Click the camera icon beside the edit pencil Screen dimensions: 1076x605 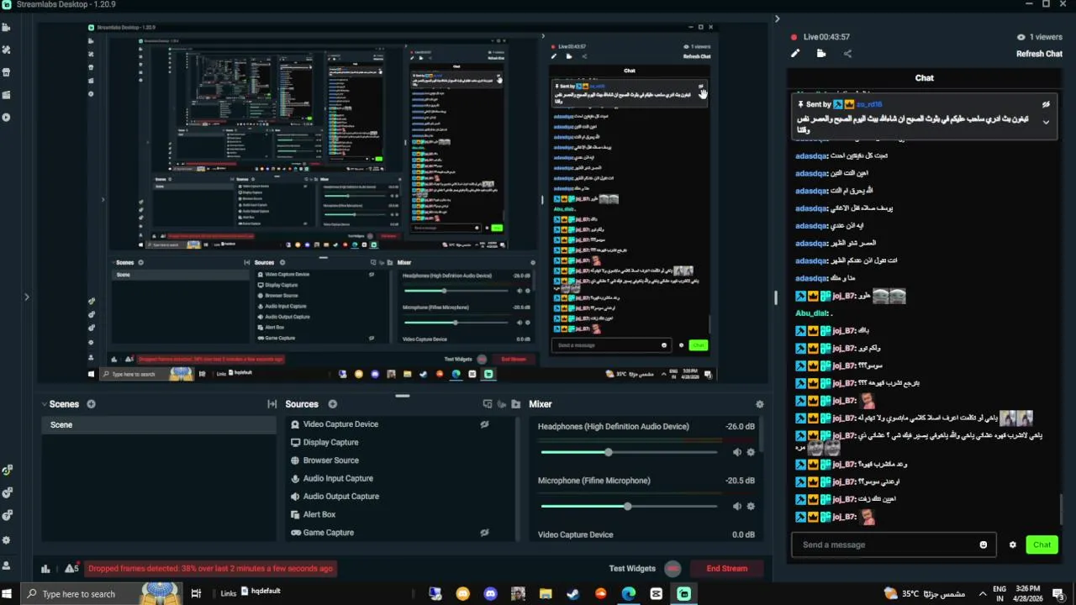(x=821, y=54)
